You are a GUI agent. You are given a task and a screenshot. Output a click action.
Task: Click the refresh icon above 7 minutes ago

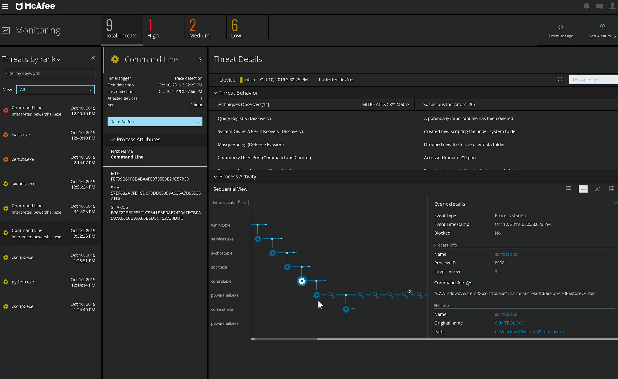tap(560, 27)
